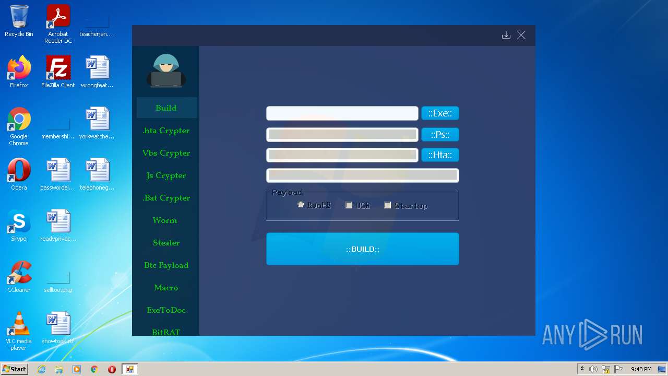Select FileZilla Client desktop icon
The height and width of the screenshot is (376, 668).
click(58, 72)
